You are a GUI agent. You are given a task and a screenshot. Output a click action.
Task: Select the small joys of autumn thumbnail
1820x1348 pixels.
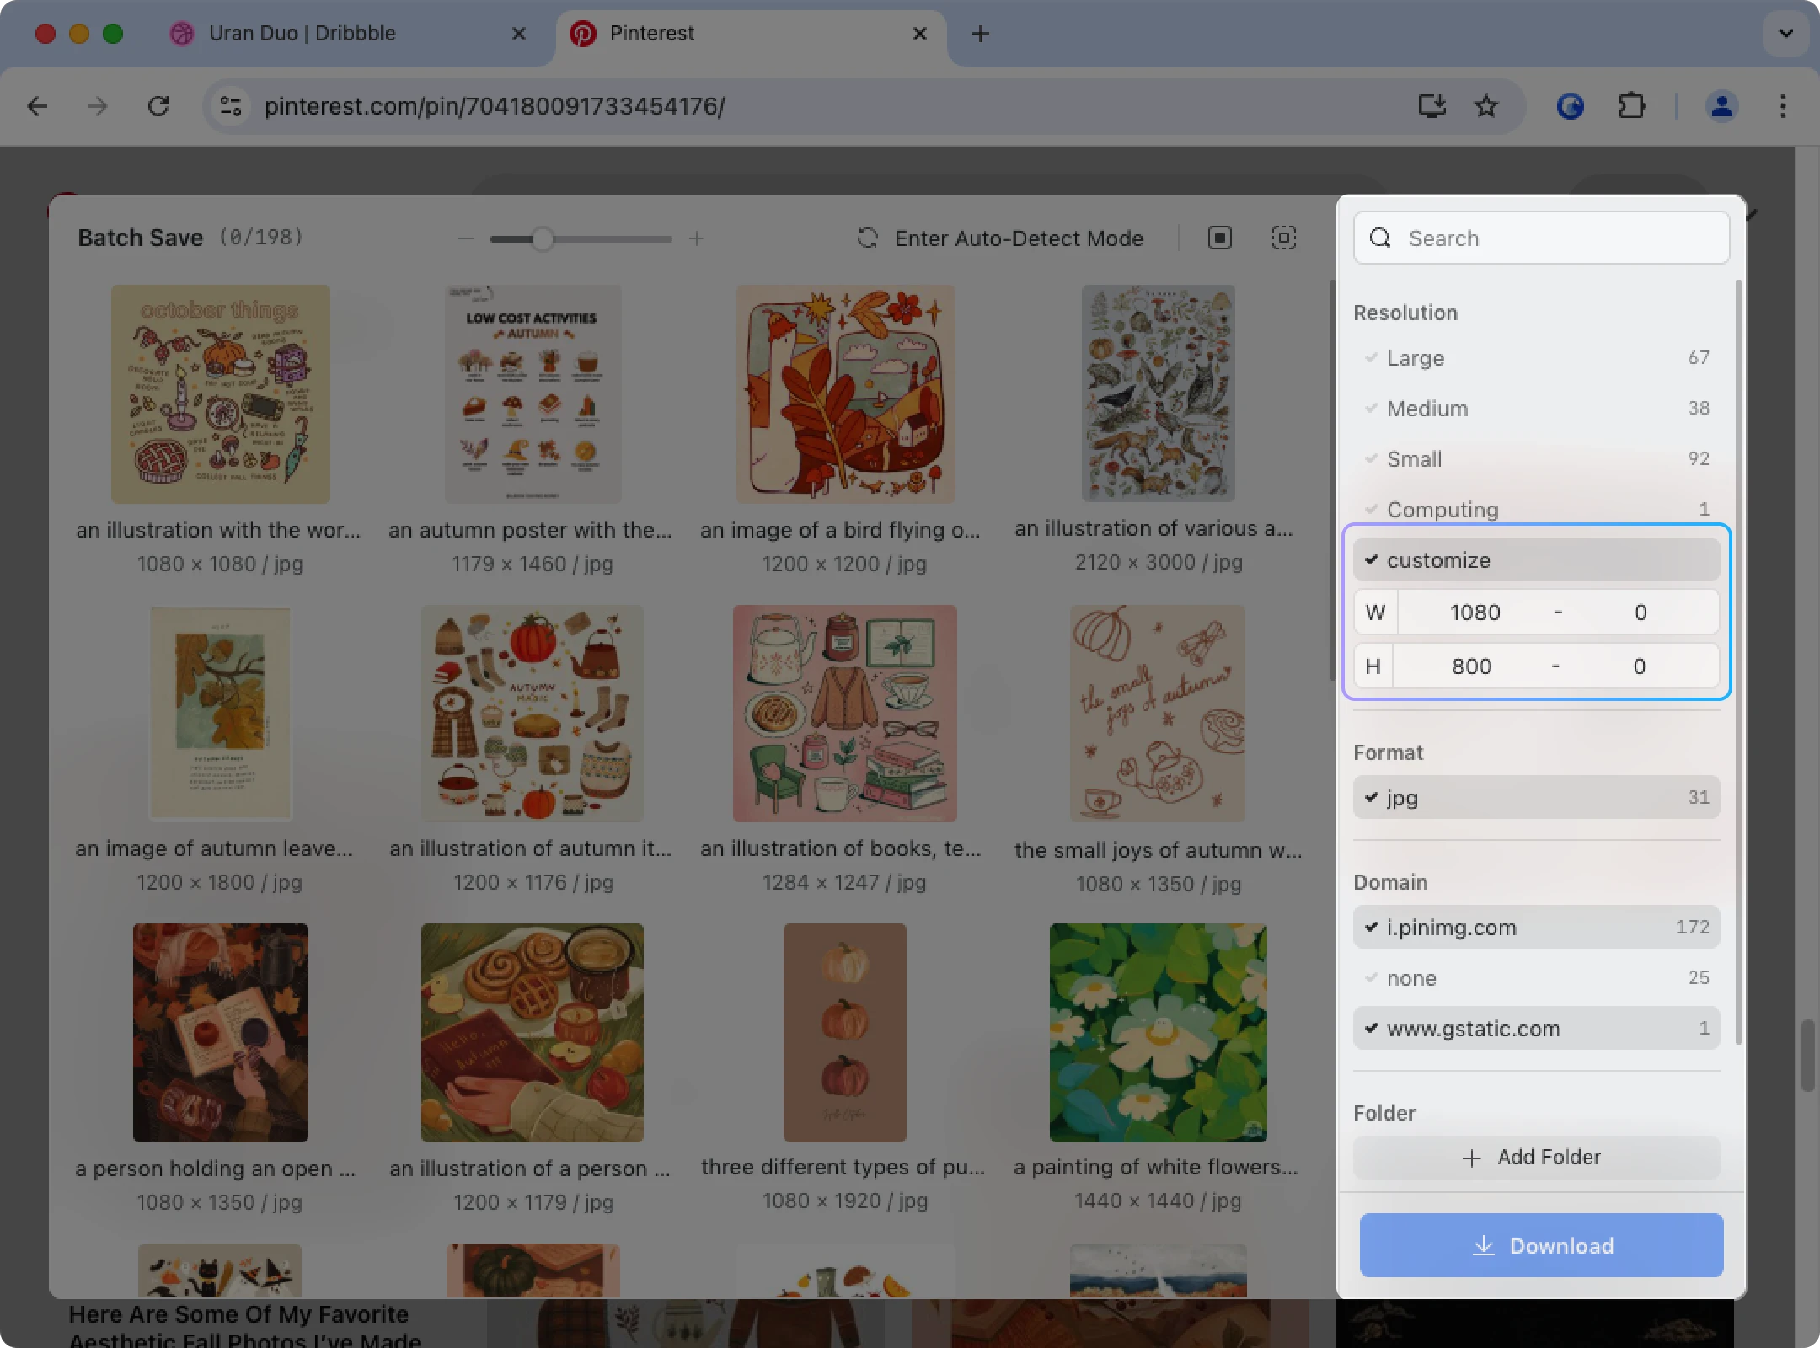[x=1158, y=713]
